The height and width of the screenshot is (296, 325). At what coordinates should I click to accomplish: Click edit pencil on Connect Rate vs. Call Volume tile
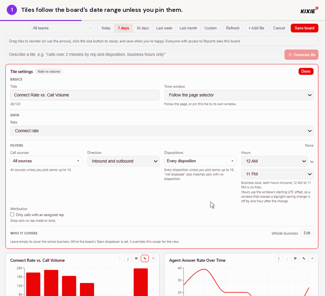(145, 258)
